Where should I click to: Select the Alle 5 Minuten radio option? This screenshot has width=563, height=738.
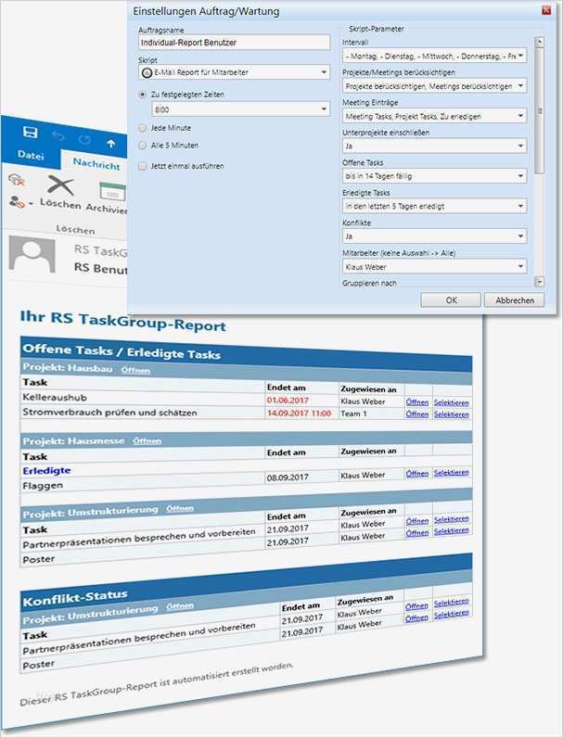tap(142, 146)
